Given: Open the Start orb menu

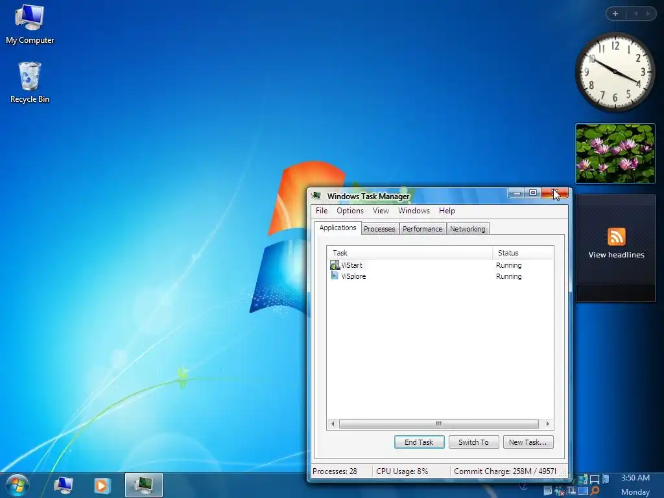Looking at the screenshot, I should coord(17,486).
